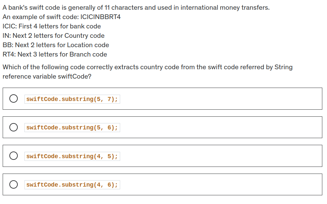
Task: Click the BB Location code line
Action: coord(56,45)
